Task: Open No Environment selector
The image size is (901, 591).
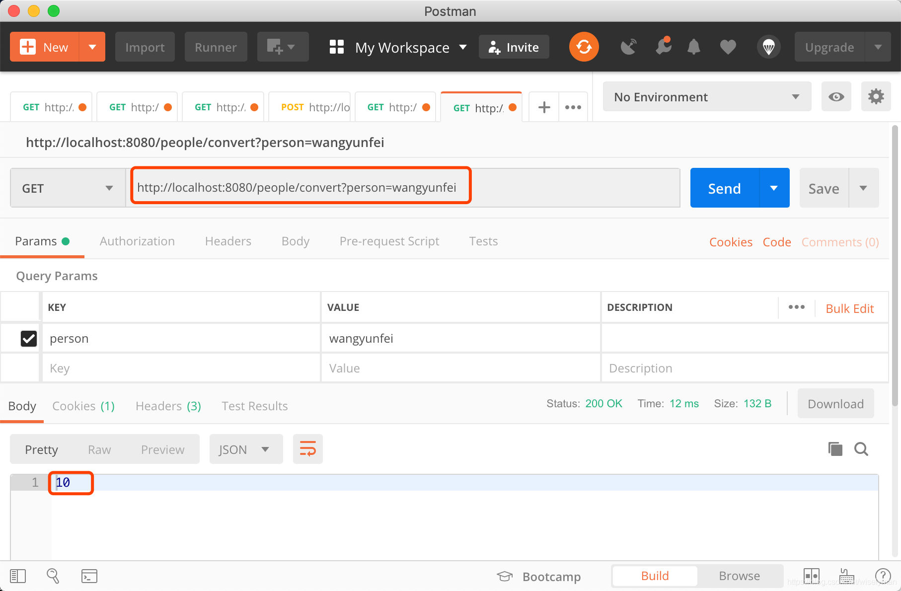Action: (707, 97)
